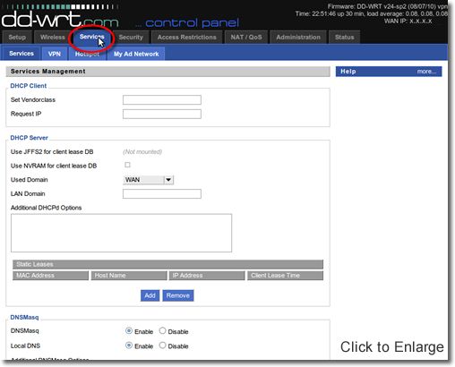Click the Set Vendorclass input field
This screenshot has width=455, height=367.
[x=162, y=100]
